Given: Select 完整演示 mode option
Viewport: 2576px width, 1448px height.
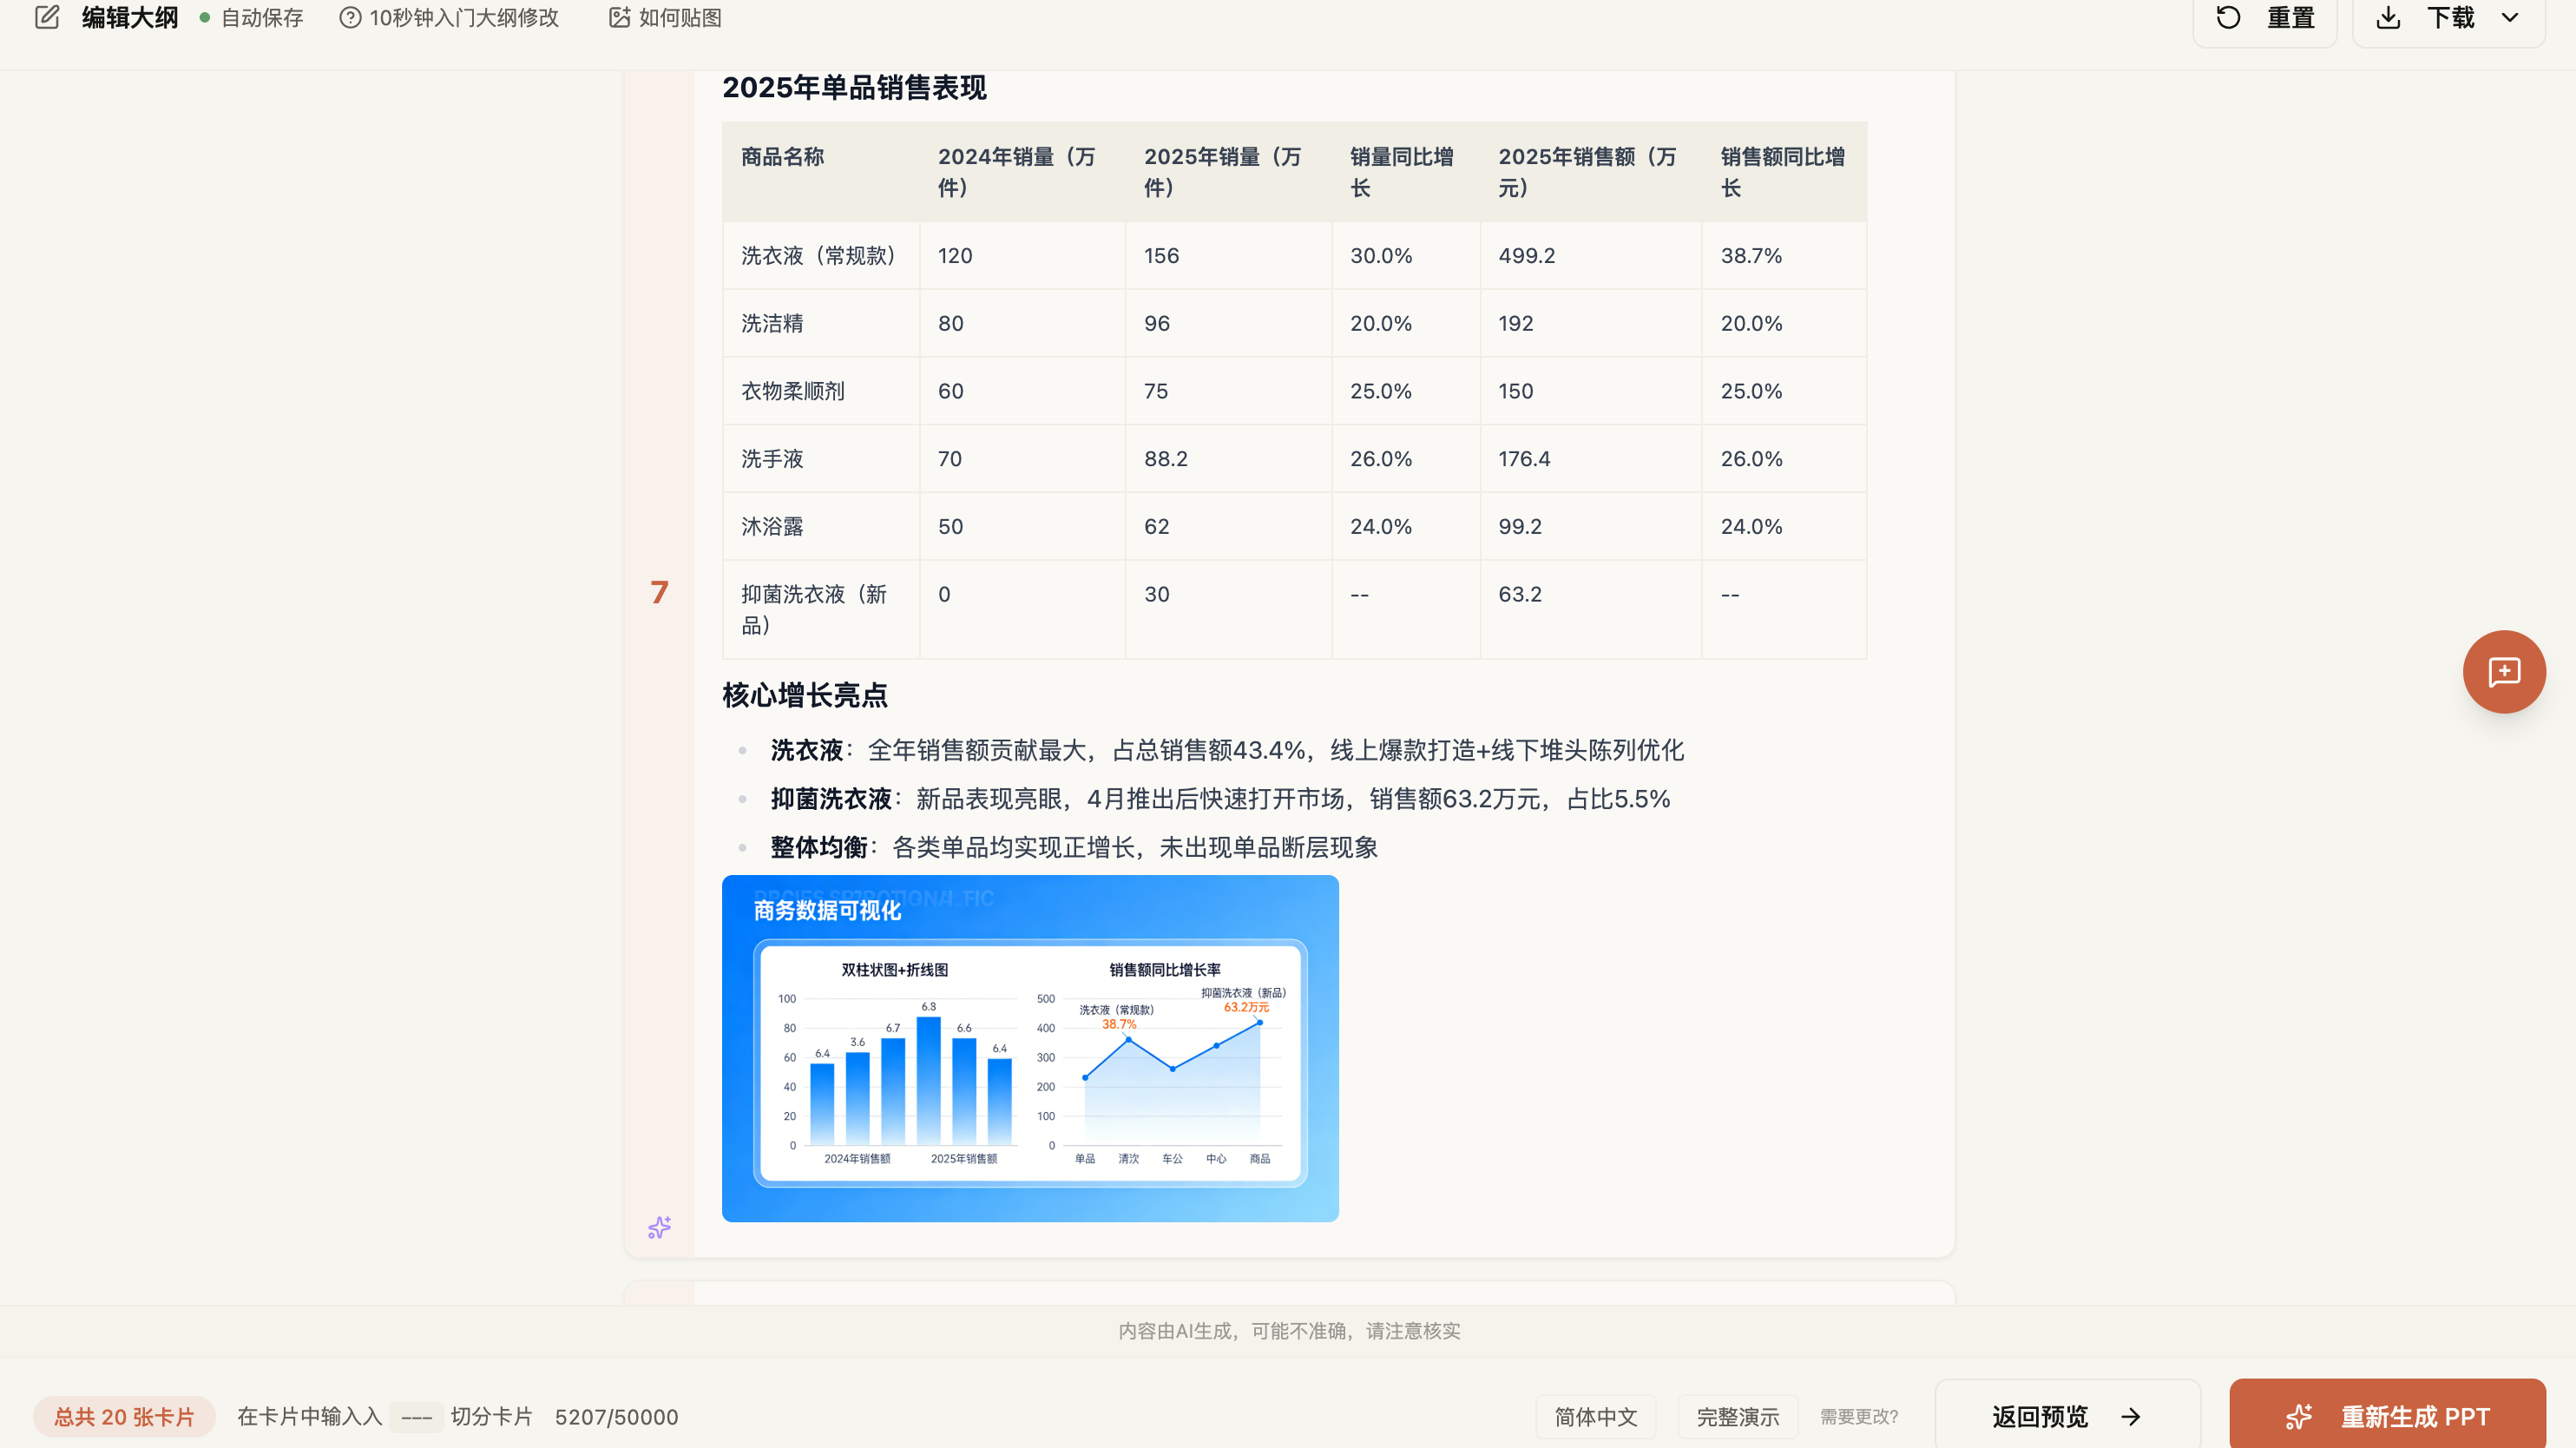Looking at the screenshot, I should [1738, 1417].
